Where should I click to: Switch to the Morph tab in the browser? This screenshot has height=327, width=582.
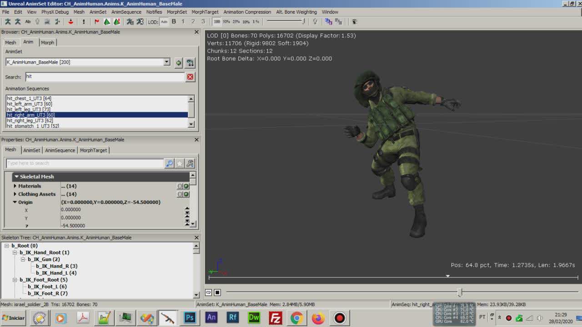[48, 42]
